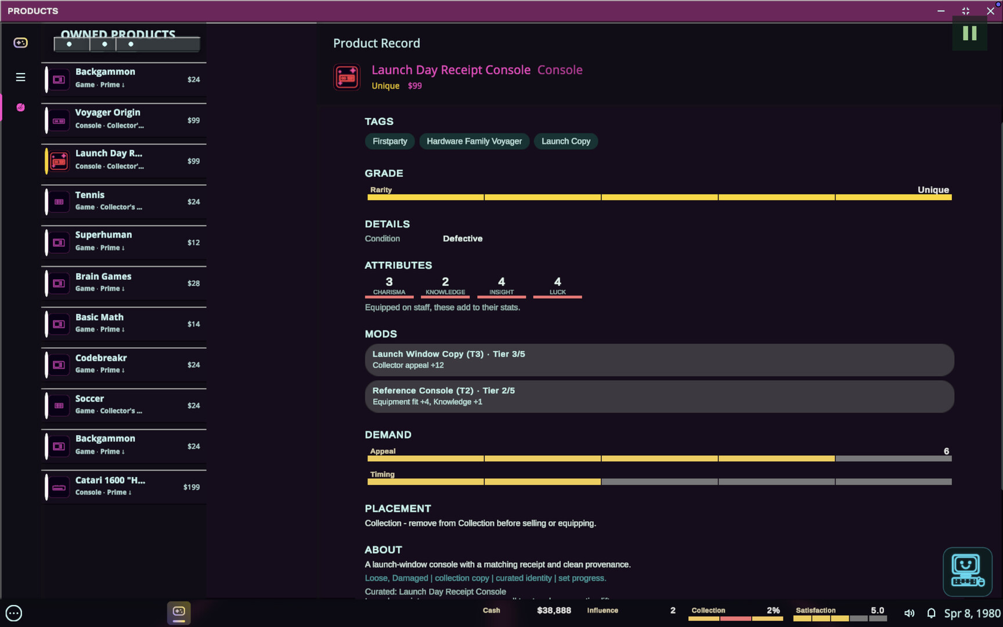1003x627 pixels.
Task: Select the pink disc icon in sidebar
Action: point(20,107)
